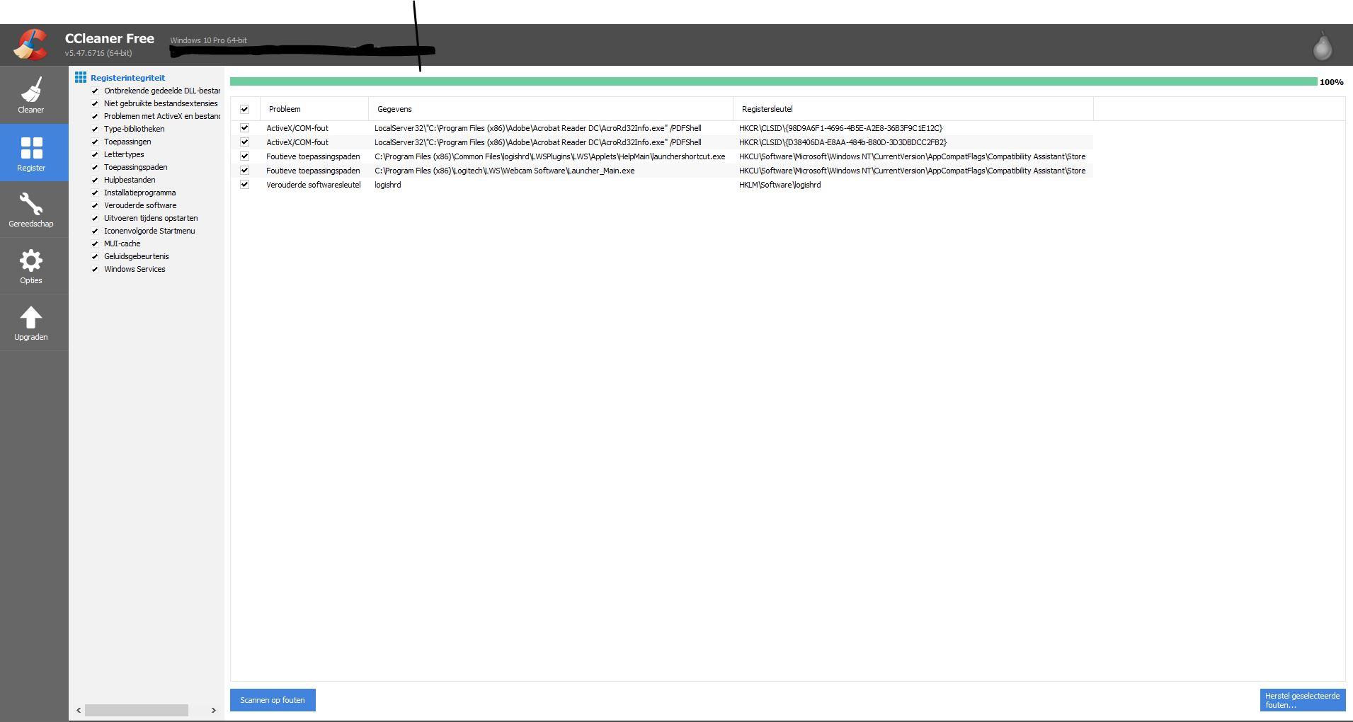1353x722 pixels.
Task: Click the sidebar scroll left arrow
Action: (79, 710)
